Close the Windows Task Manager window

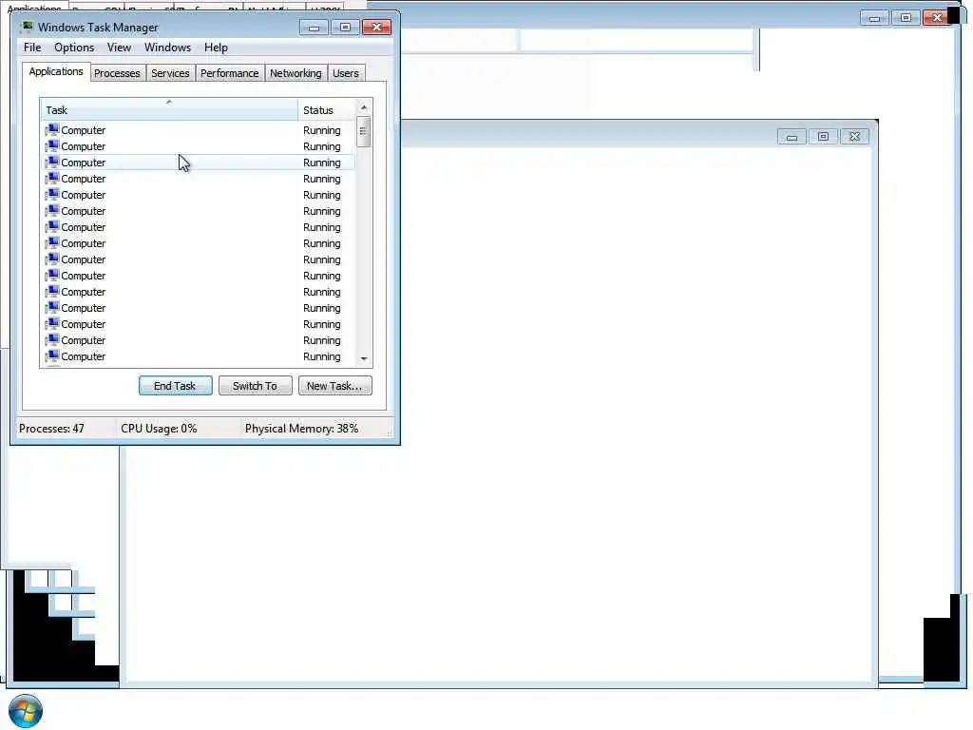point(376,28)
